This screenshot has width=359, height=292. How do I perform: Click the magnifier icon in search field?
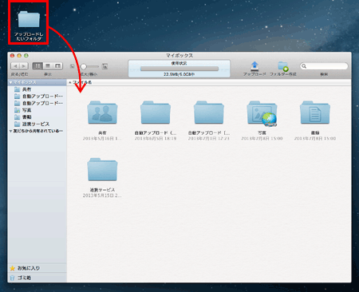pyautogui.click(x=304, y=66)
